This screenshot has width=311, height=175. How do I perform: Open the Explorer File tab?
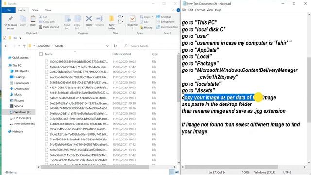click(x=9, y=10)
